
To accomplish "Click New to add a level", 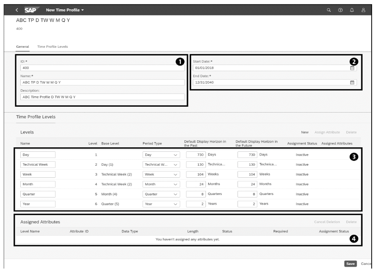I will pos(305,132).
